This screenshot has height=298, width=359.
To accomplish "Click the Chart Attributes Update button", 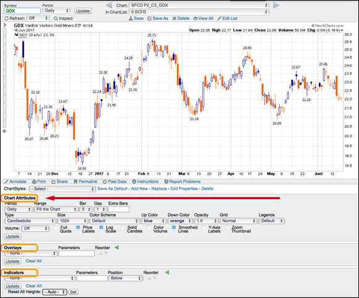I will coord(12,236).
